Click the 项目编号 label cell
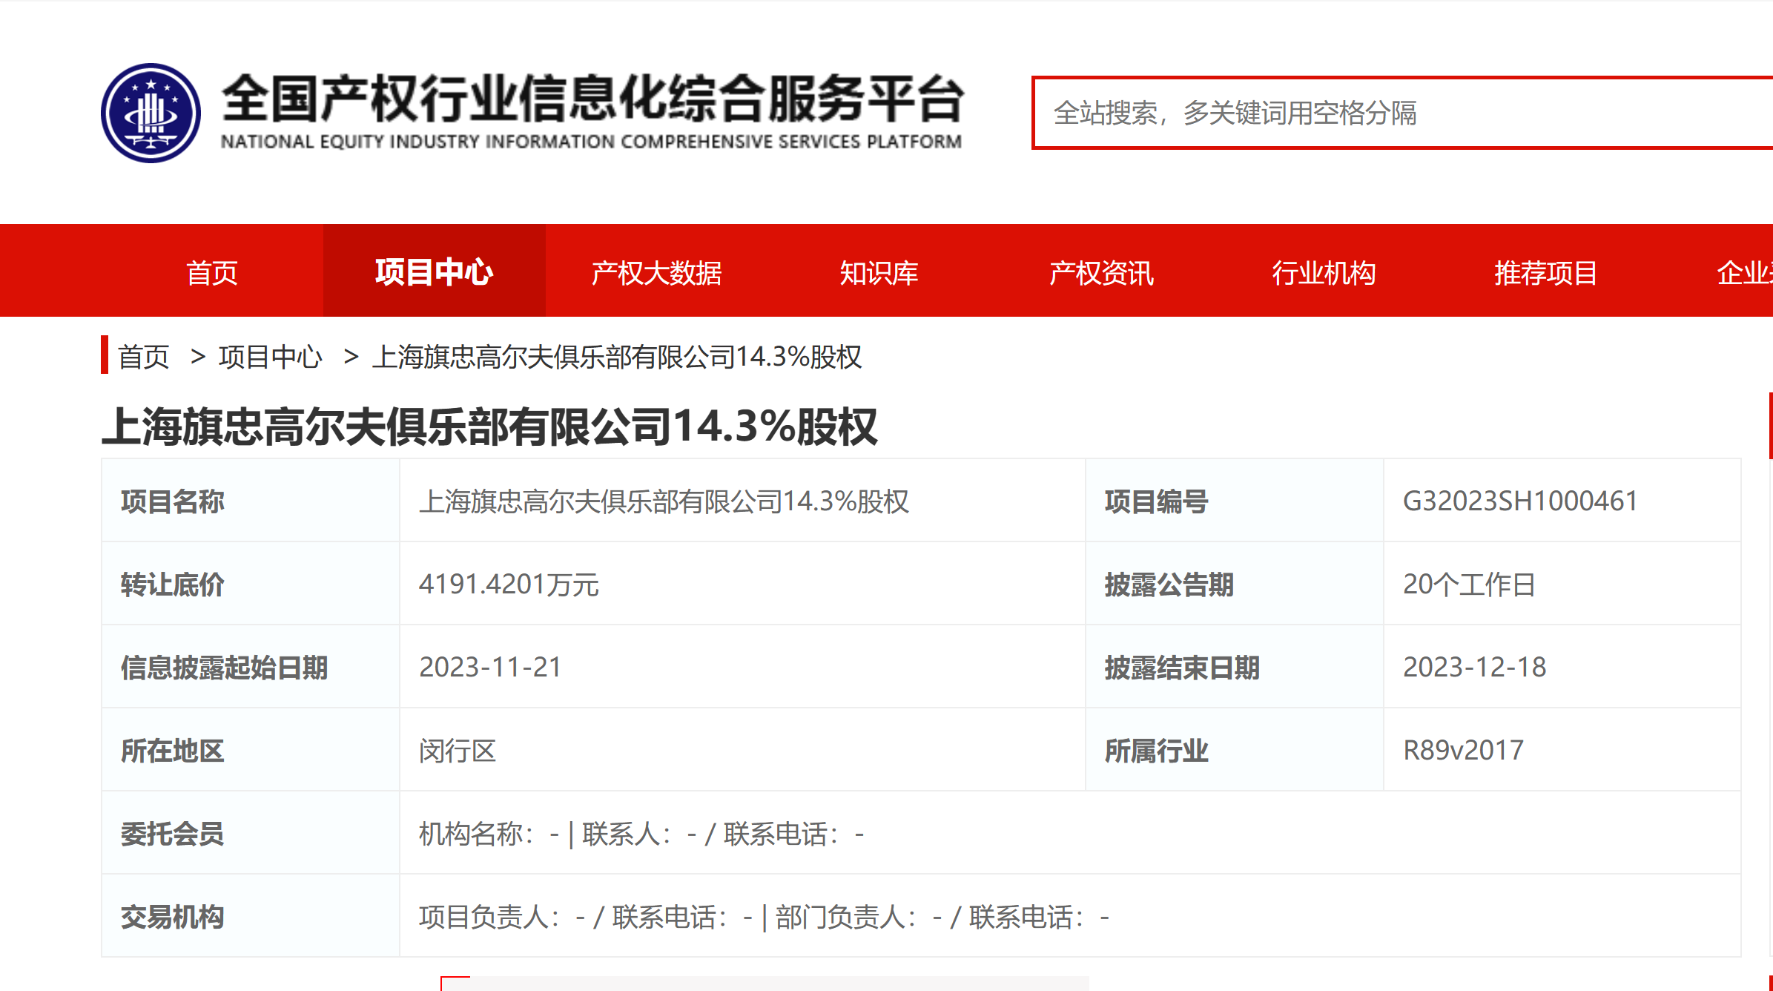The image size is (1773, 991). 1235,501
